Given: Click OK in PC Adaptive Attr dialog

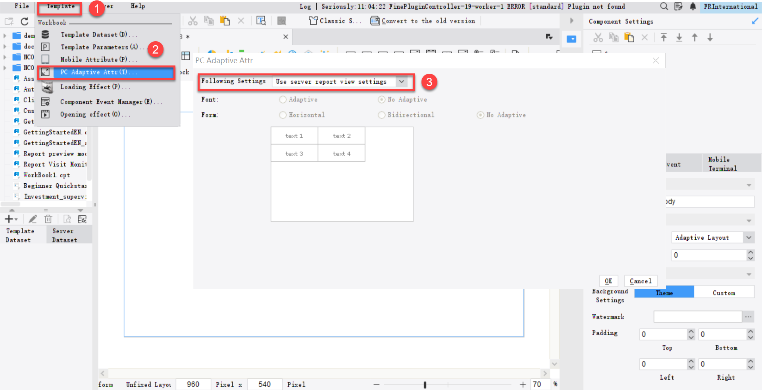Looking at the screenshot, I should pyautogui.click(x=608, y=281).
